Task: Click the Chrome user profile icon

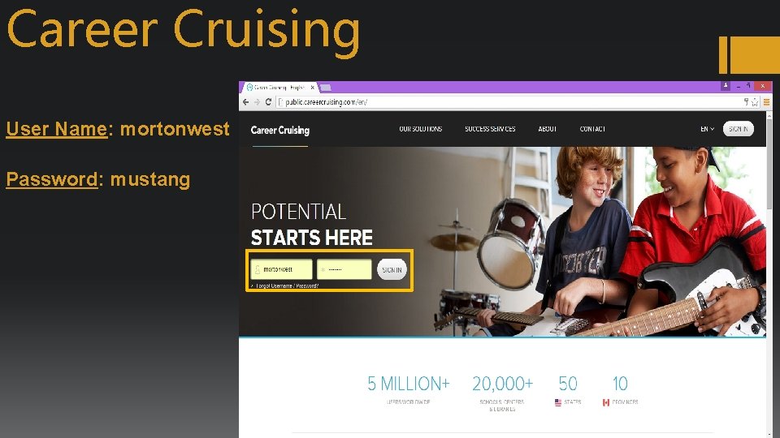Action: pos(726,86)
